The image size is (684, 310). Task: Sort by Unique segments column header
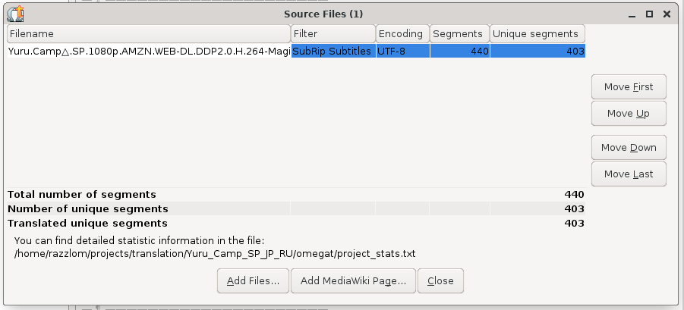pos(537,34)
